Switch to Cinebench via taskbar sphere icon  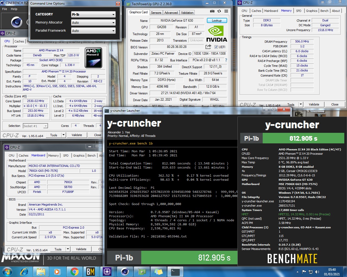coord(125,272)
